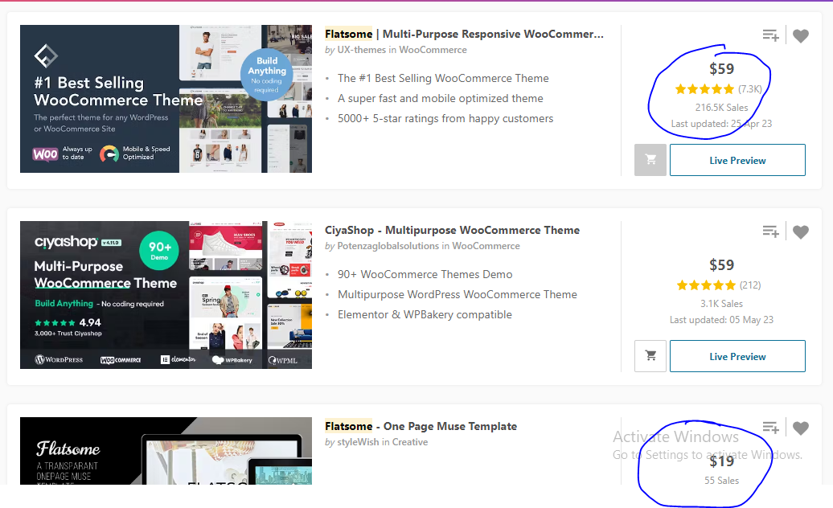Click the $59 price of CiyaShop
Screen dimensions: 833x508
coord(721,265)
